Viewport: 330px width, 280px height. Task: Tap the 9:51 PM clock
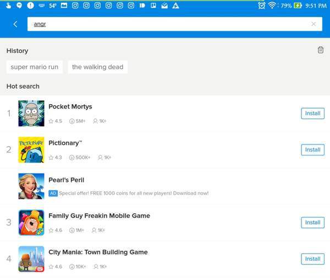[316, 6]
